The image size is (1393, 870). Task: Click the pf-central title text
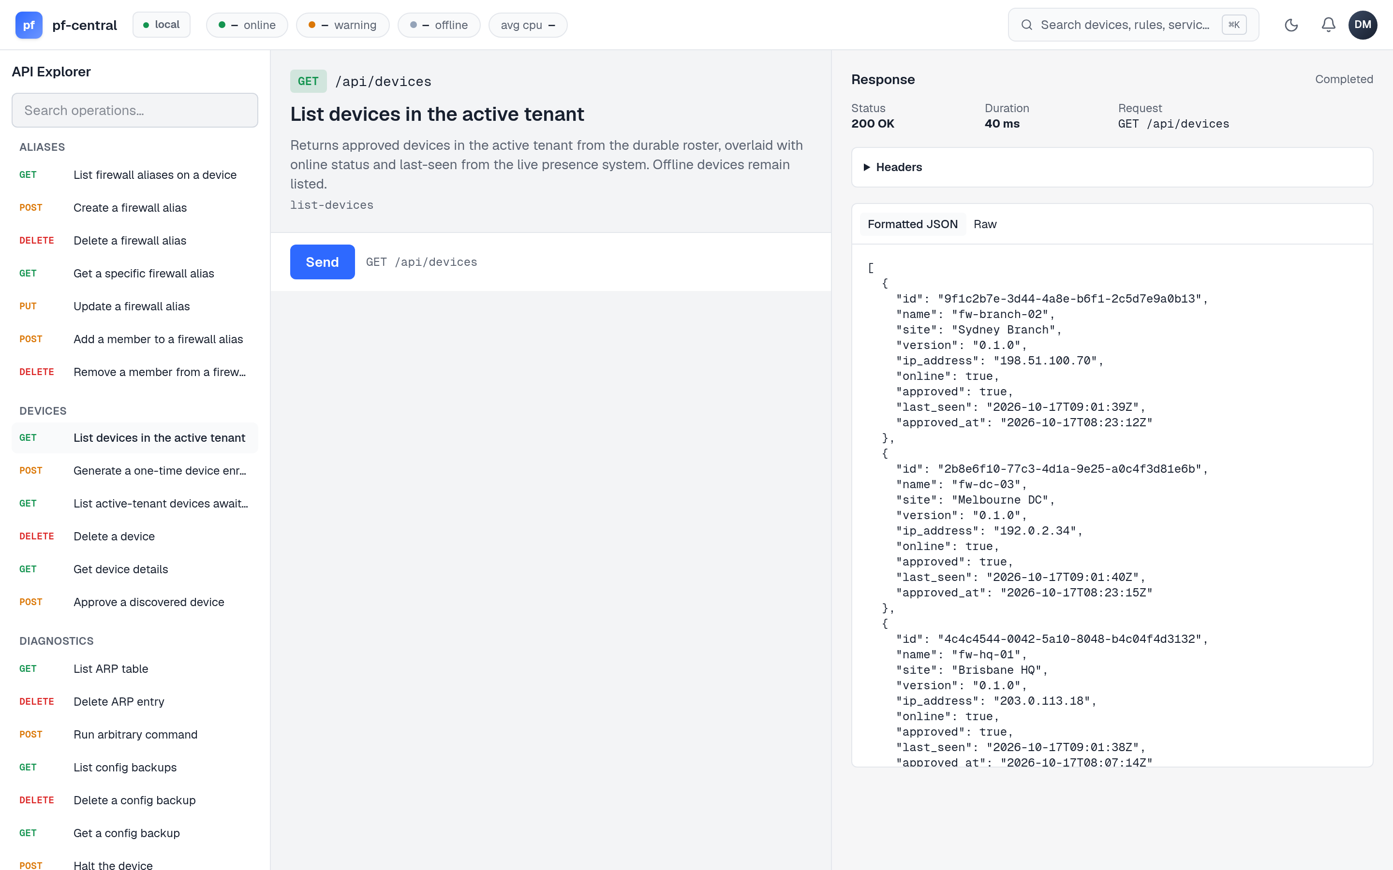pyautogui.click(x=85, y=25)
